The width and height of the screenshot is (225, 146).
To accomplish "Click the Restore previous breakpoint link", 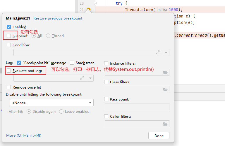I will pyautogui.click(x=58, y=18).
